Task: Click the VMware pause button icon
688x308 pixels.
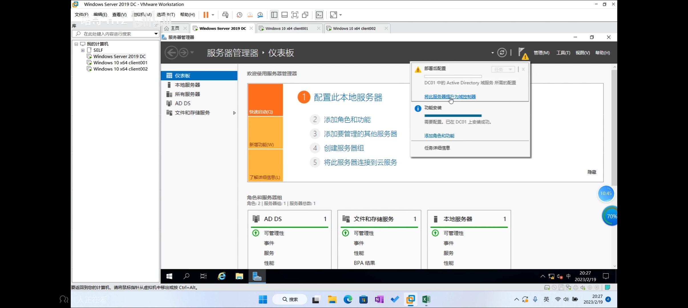Action: (206, 15)
